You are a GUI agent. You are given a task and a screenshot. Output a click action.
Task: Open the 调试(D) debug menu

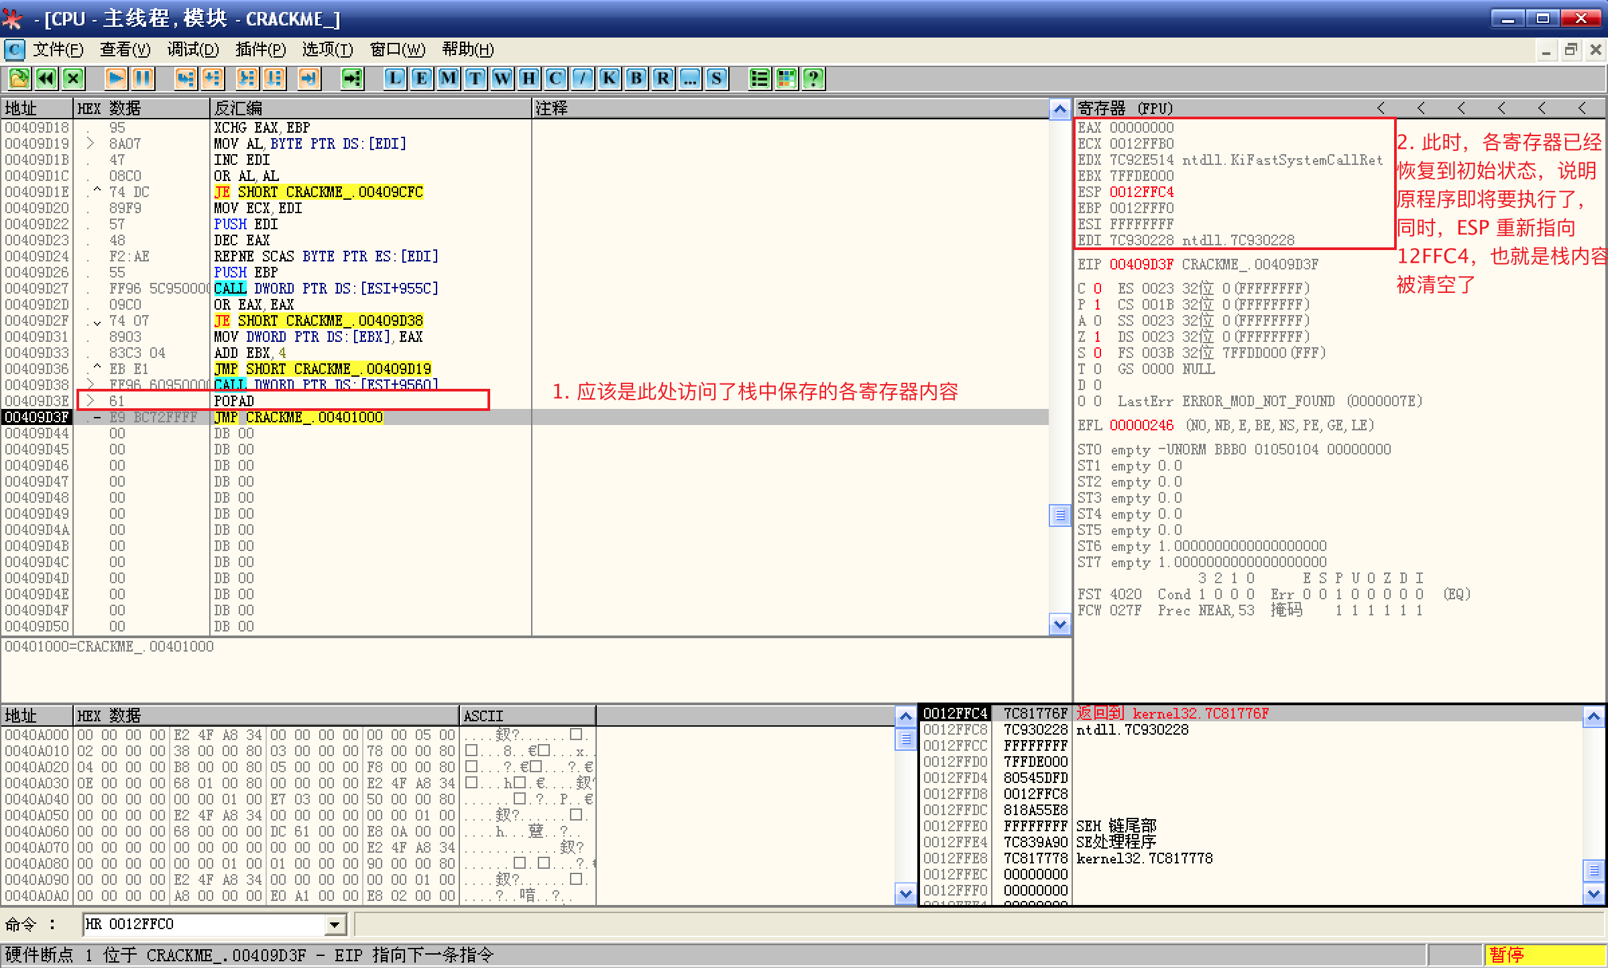point(192,50)
